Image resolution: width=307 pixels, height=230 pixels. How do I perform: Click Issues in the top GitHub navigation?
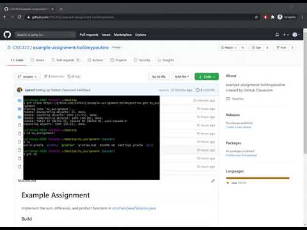click(106, 34)
